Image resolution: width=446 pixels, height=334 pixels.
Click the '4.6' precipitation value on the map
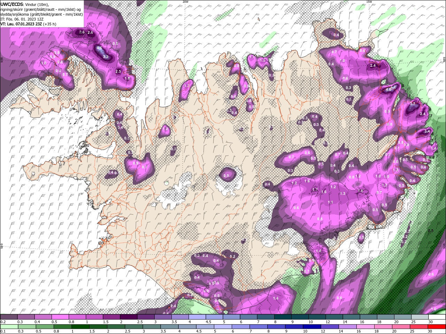pyautogui.click(x=99, y=48)
